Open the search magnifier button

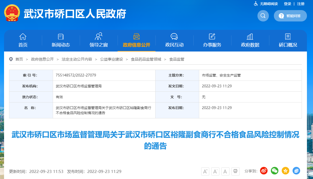(x=263, y=16)
